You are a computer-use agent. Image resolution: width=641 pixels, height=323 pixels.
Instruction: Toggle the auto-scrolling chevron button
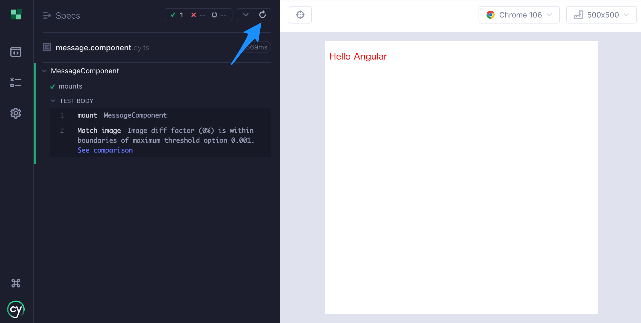pyautogui.click(x=246, y=15)
